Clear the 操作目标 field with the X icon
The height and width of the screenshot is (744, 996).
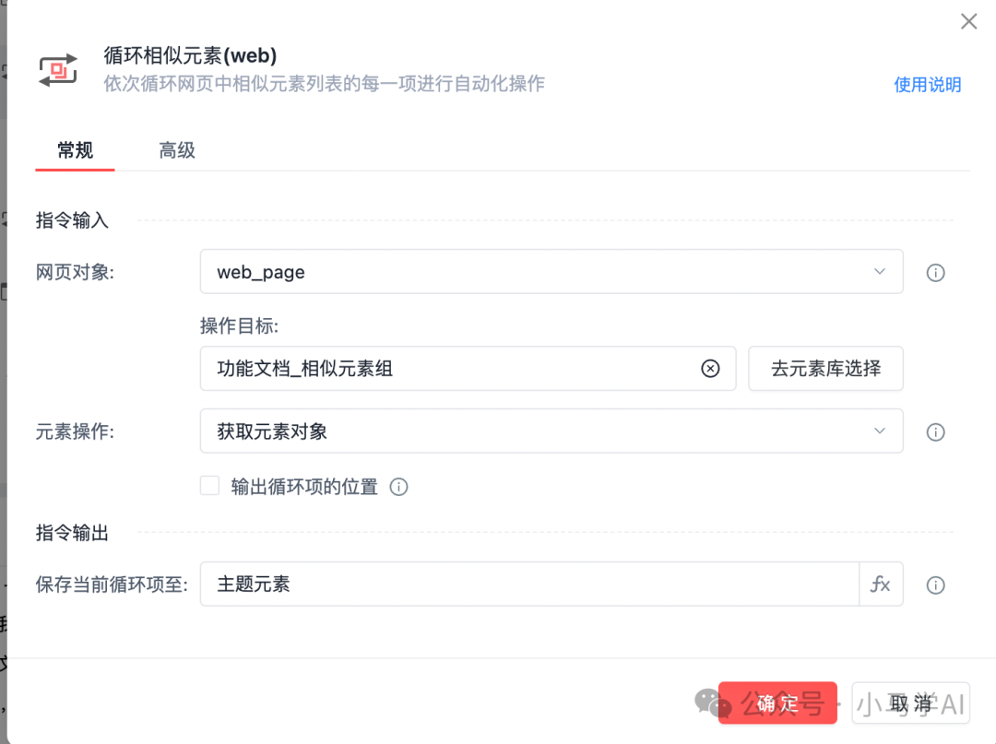[x=710, y=369]
